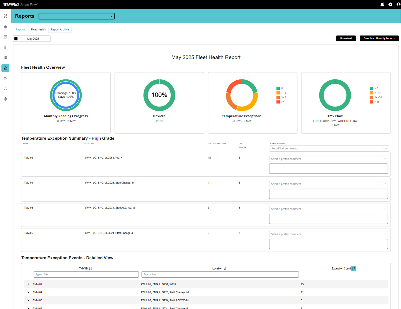
Task: Click the Download button
Action: pos(346,38)
